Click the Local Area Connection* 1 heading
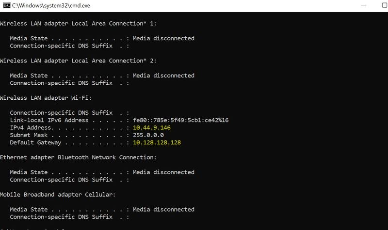Screen dimensions: 388x230 [78, 24]
